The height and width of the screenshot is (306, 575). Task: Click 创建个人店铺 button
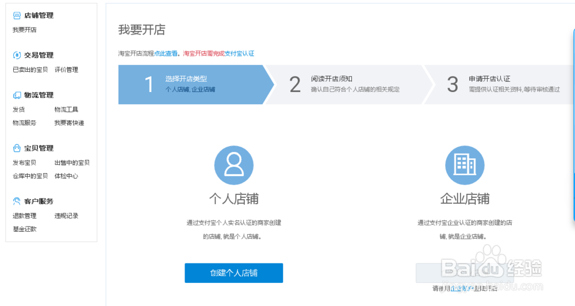(234, 273)
